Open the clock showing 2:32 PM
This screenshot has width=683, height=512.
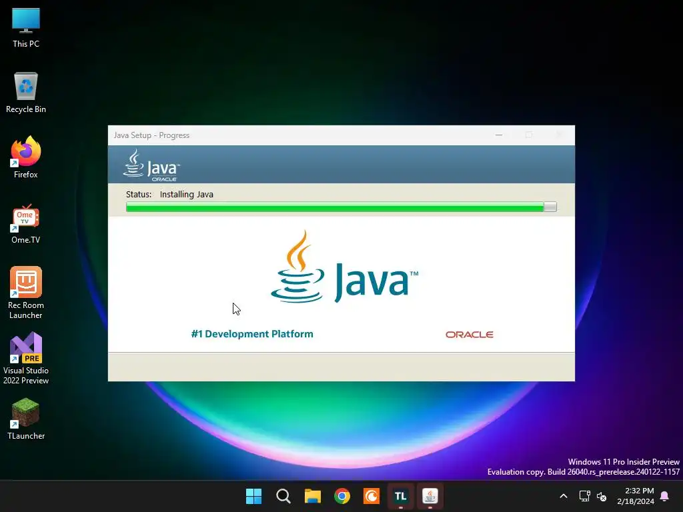pos(636,496)
